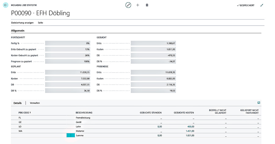Collapse page with the arrows icon
The height and width of the screenshot is (144, 275).
pyautogui.click(x=262, y=5)
